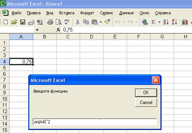Click the Excel workbook icon in menu bar
The height and width of the screenshot is (133, 192).
click(x=5, y=12)
